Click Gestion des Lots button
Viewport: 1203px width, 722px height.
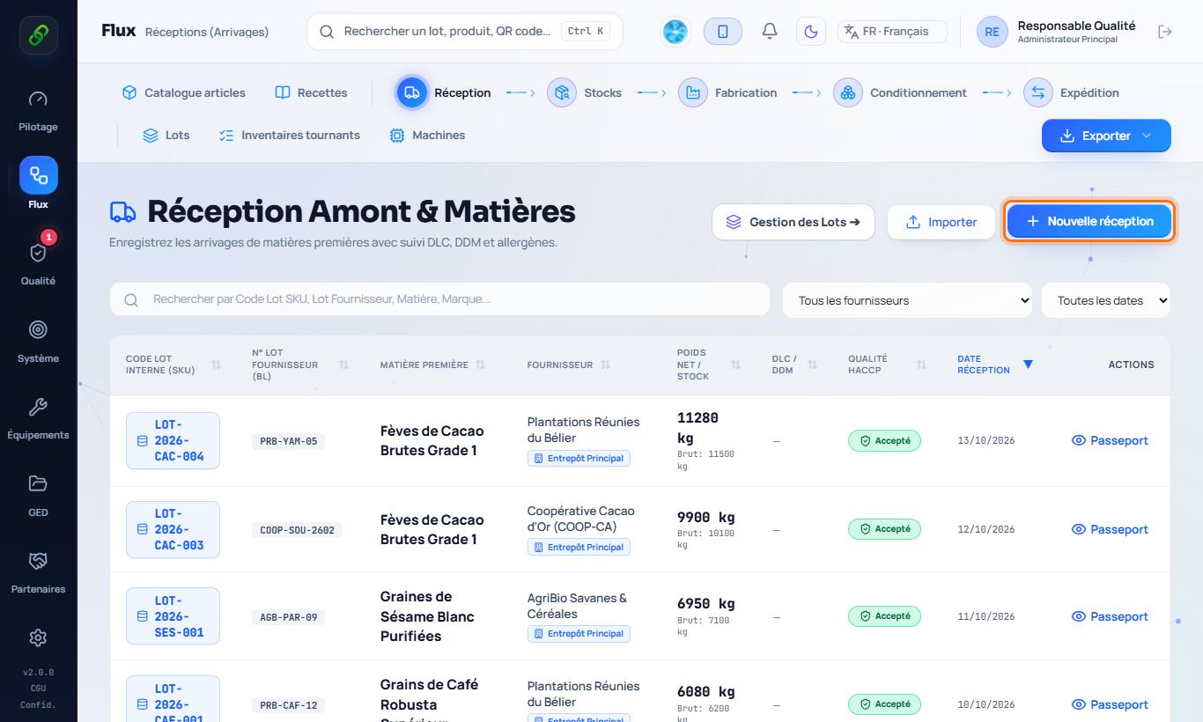pyautogui.click(x=793, y=222)
